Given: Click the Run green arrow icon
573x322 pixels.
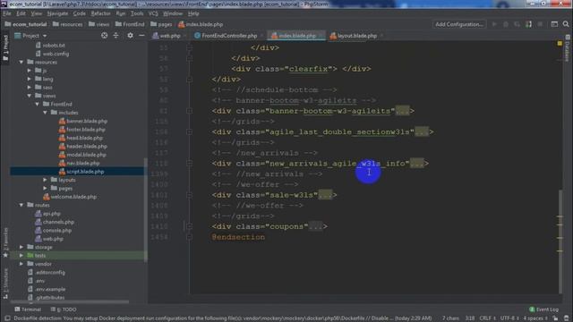Looking at the screenshot, I should click(x=494, y=24).
